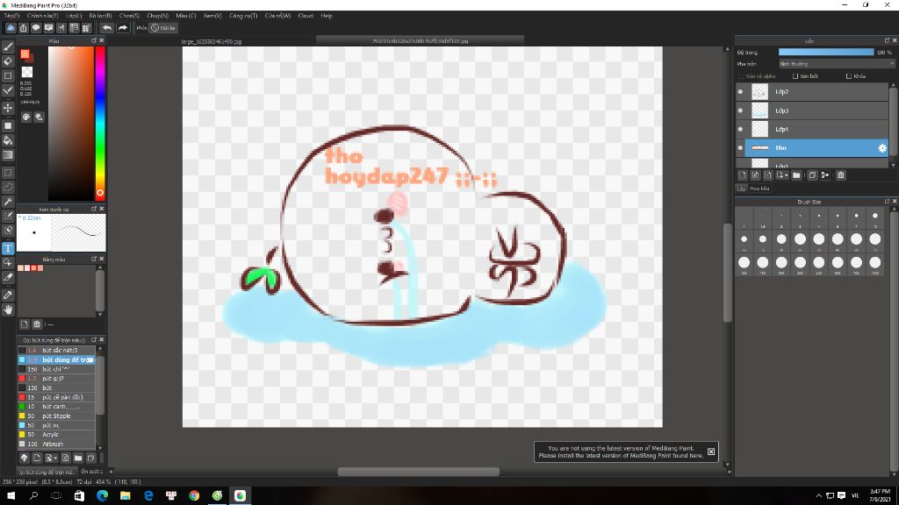Screen dimensions: 899x505
Task: Open the blending mode 'Bình thường' dropdown
Action: click(x=836, y=64)
